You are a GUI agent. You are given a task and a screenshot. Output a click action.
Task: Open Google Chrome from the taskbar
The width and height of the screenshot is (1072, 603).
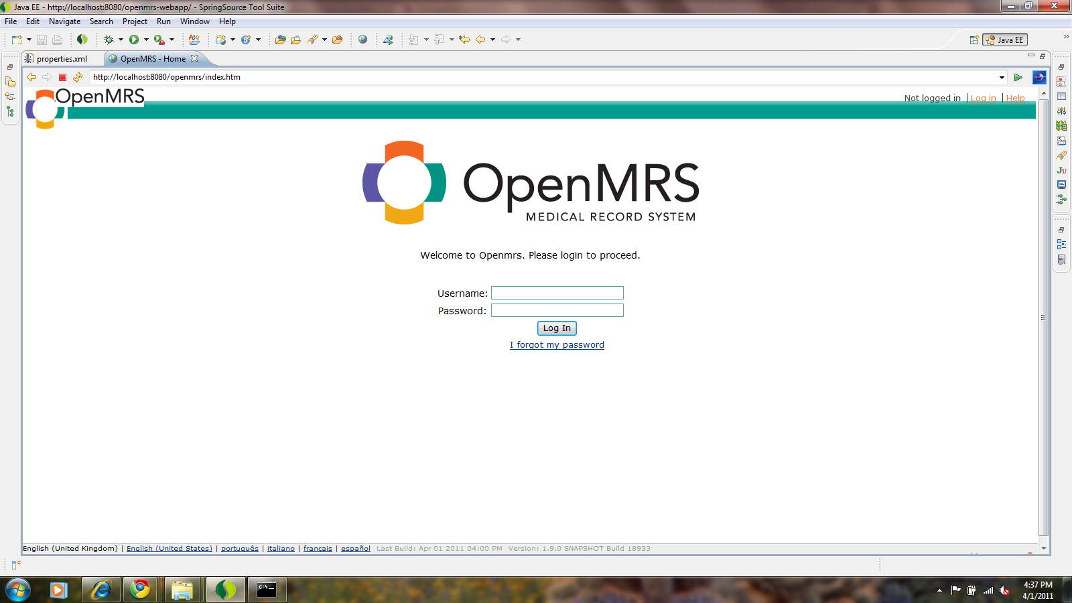pyautogui.click(x=140, y=590)
